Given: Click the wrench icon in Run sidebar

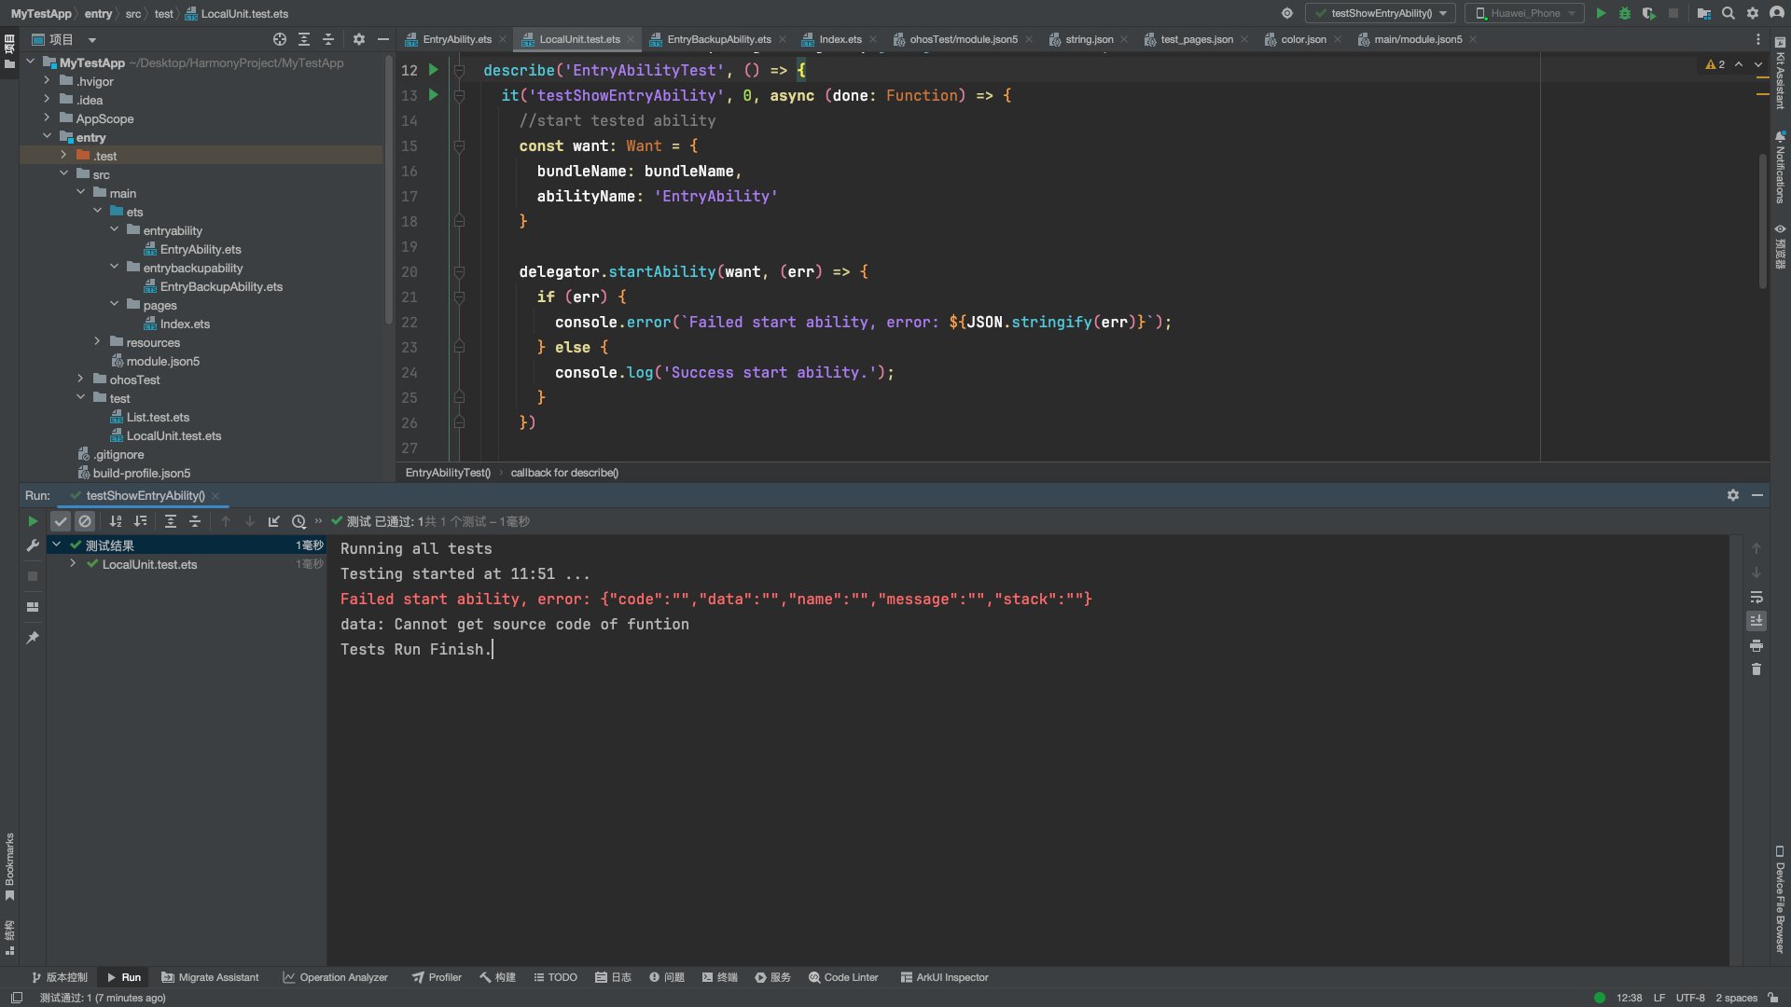Looking at the screenshot, I should (x=33, y=545).
